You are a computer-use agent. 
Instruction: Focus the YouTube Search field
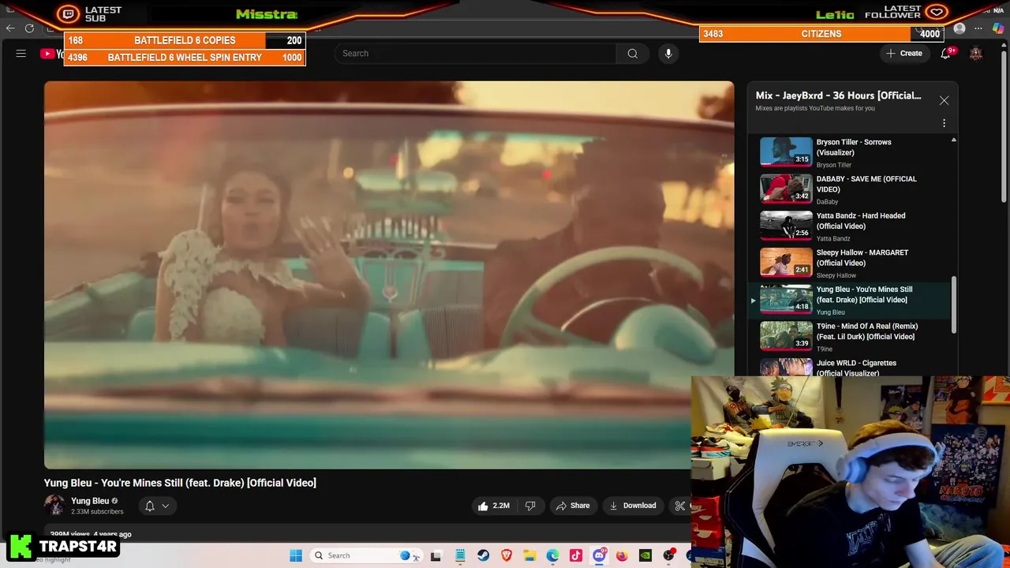pyautogui.click(x=476, y=54)
